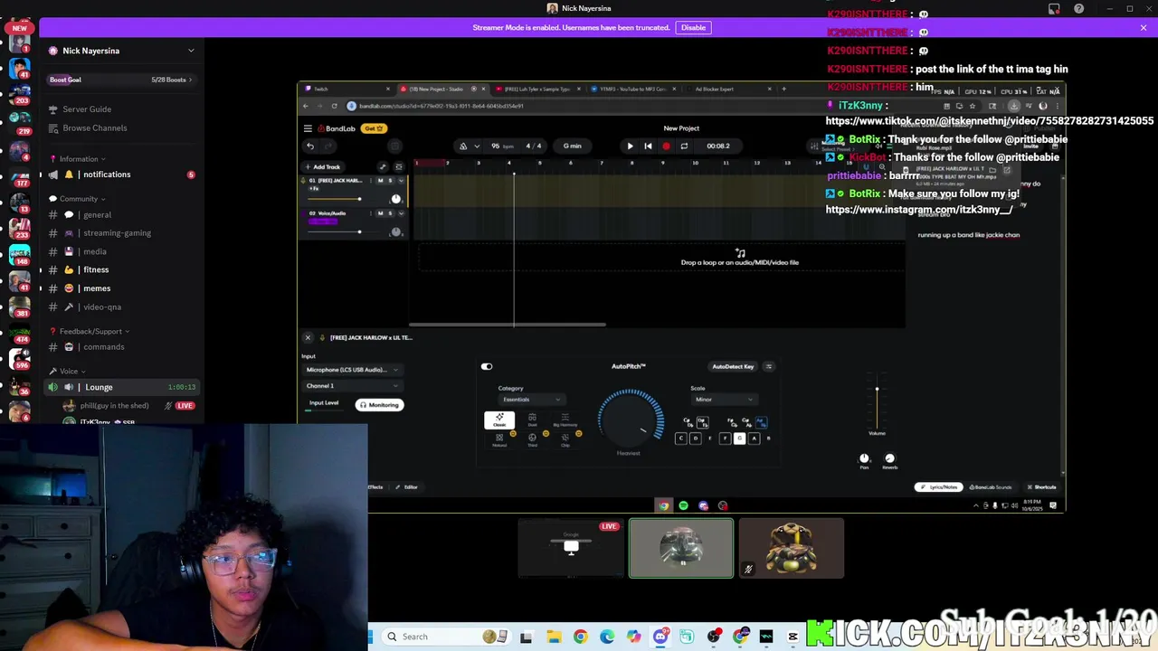This screenshot has width=1158, height=651.
Task: Click the Pan knob
Action: (x=864, y=458)
